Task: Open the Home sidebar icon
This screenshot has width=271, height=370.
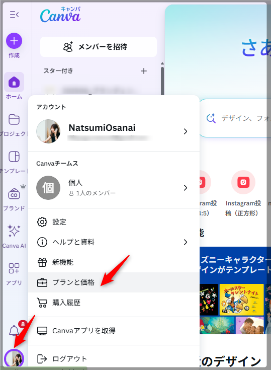Action: 14,82
